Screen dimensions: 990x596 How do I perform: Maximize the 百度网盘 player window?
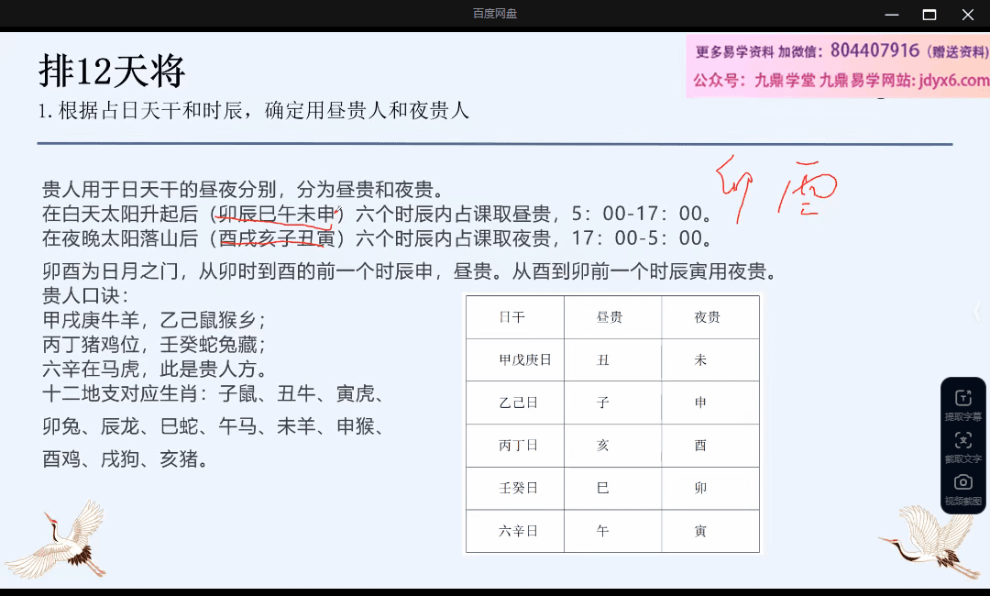click(x=929, y=14)
